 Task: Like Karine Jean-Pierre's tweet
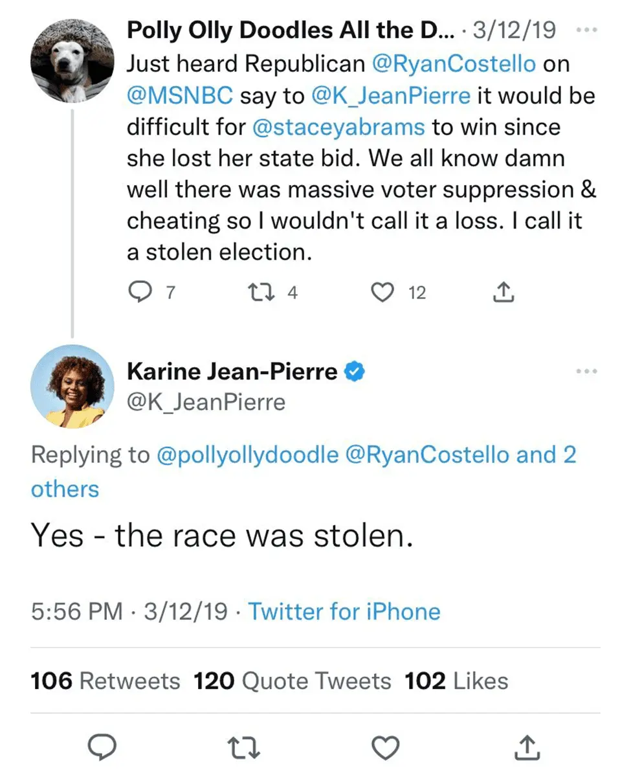click(386, 748)
